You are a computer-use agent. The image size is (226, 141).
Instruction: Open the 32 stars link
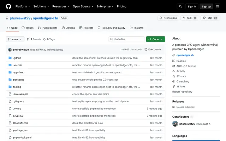point(181,76)
